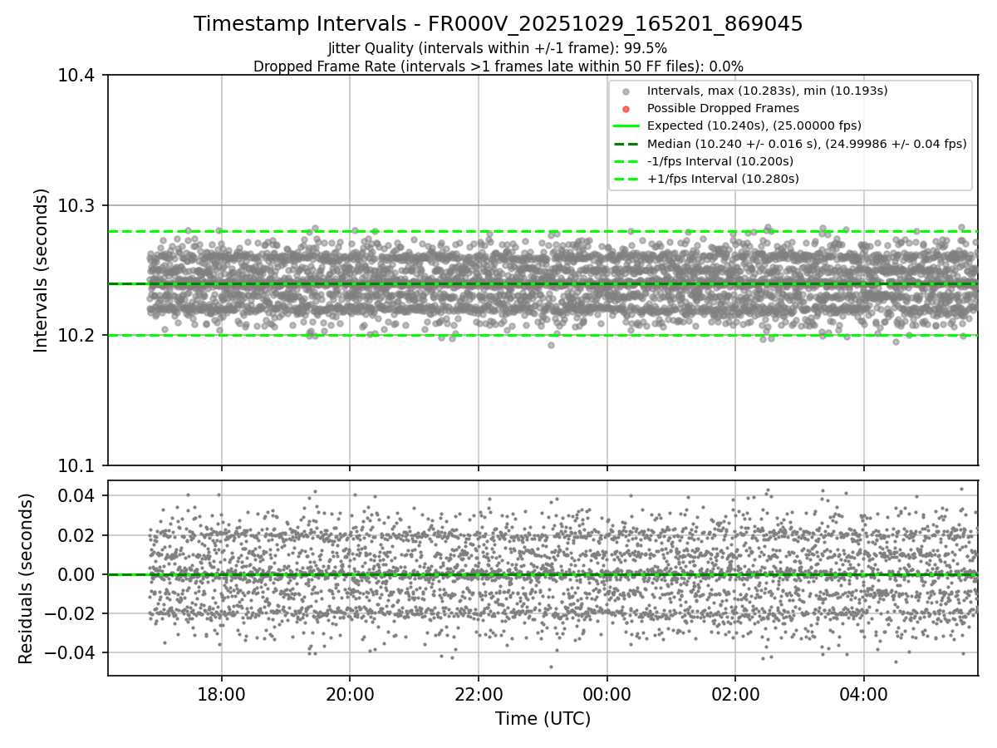Click x-axis tick label '04:00'
Viewport: 997px width, 748px height.
point(864,693)
